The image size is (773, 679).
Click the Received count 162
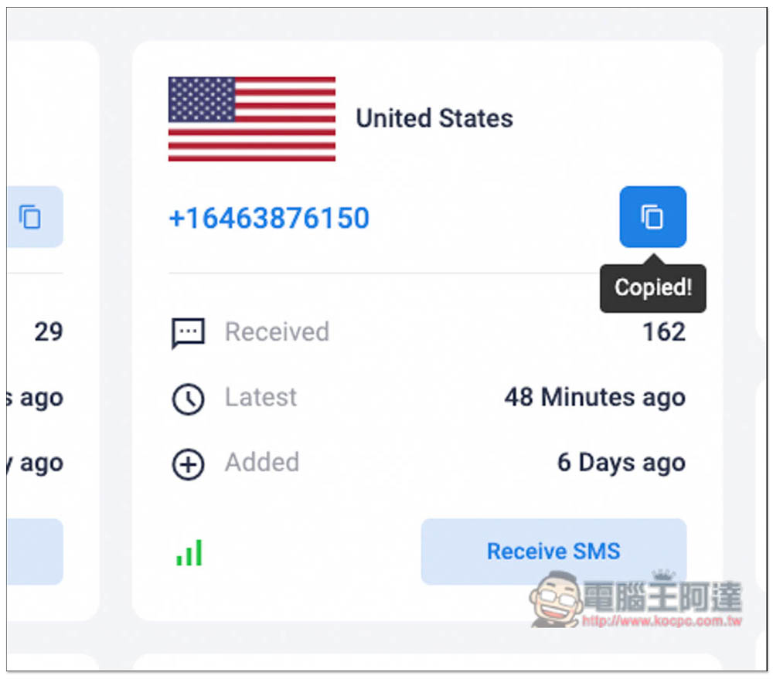click(x=664, y=331)
